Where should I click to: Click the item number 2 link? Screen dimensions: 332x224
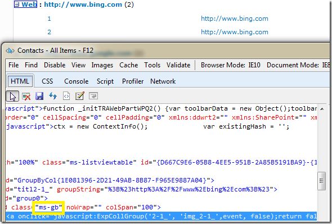click(x=49, y=32)
